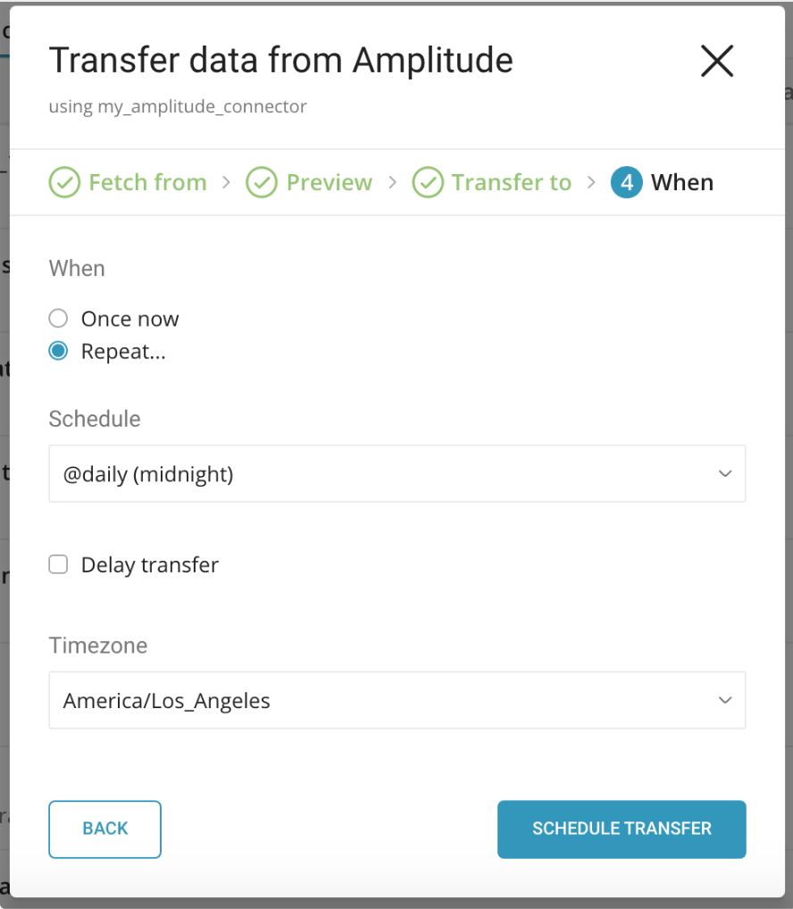
Task: Select the Once now radio option
Action: [58, 319]
